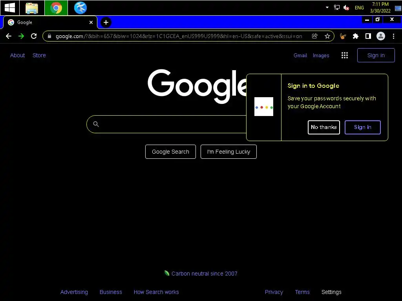Viewport: 402px width, 301px height.
Task: Go back using the browser back arrow
Action: 9,36
